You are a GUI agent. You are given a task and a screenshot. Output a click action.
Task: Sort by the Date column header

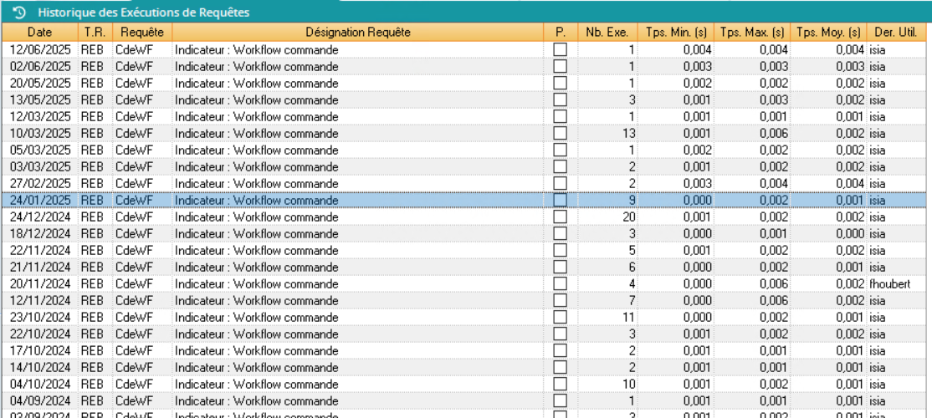39,33
